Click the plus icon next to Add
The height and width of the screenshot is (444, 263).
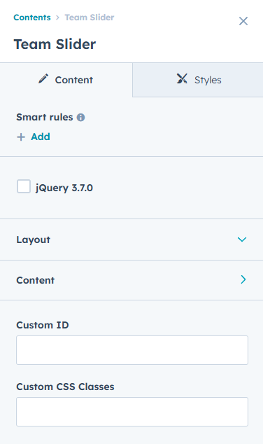click(21, 137)
